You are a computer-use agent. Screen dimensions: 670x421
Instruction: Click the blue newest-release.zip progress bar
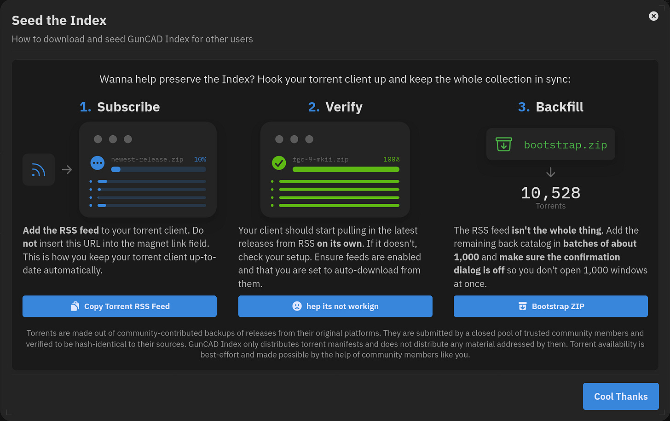(158, 169)
